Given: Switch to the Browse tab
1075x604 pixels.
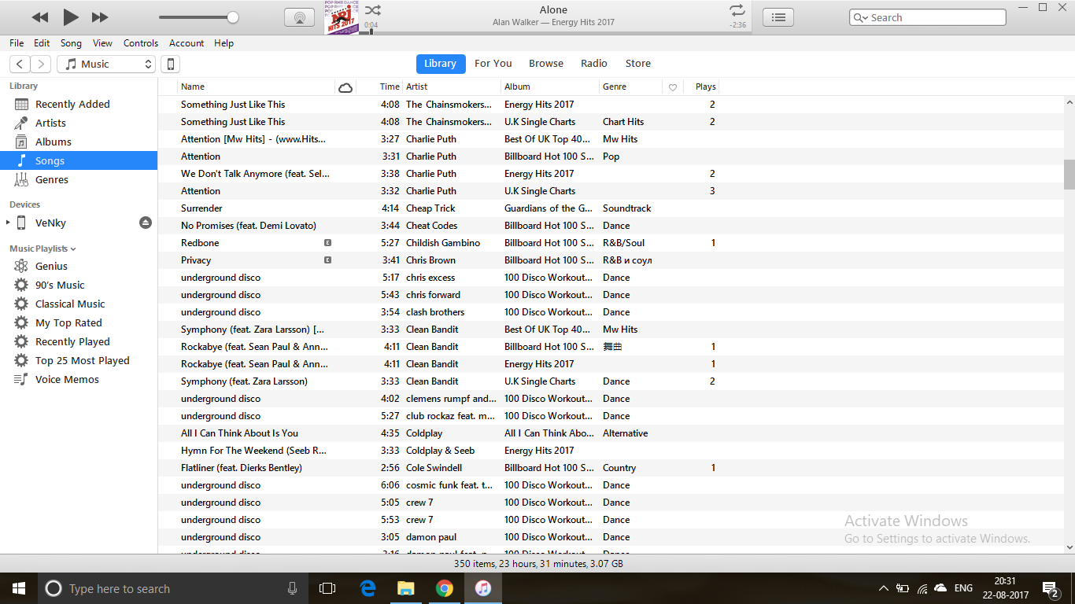Looking at the screenshot, I should (x=546, y=64).
